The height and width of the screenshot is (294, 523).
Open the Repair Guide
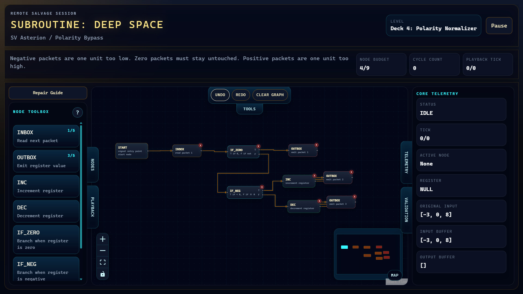coord(48,93)
